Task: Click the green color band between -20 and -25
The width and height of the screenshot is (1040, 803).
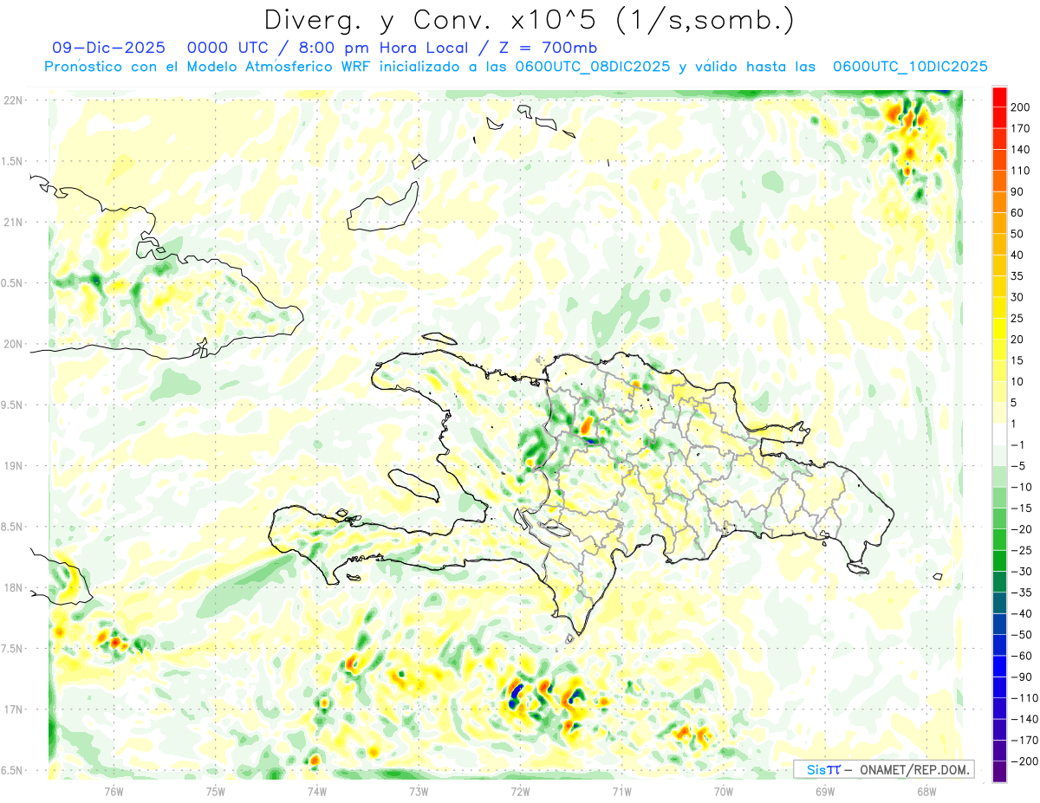Action: point(999,540)
